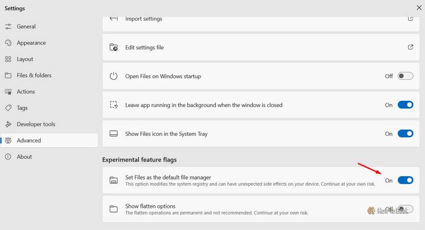The width and height of the screenshot is (425, 230).
Task: Click the Edit settings file row
Action: [x=261, y=47]
